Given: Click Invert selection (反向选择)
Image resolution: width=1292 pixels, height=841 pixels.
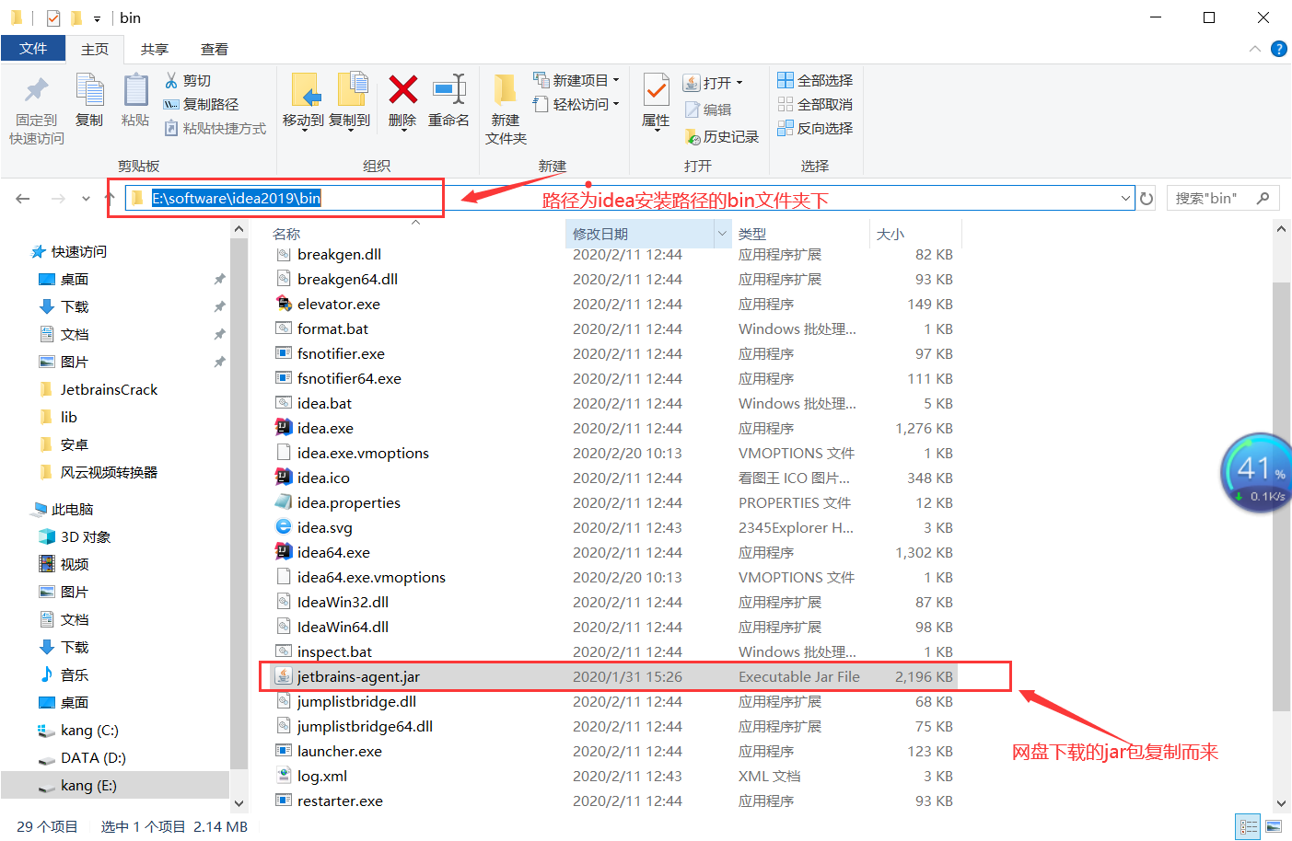Looking at the screenshot, I should (815, 128).
